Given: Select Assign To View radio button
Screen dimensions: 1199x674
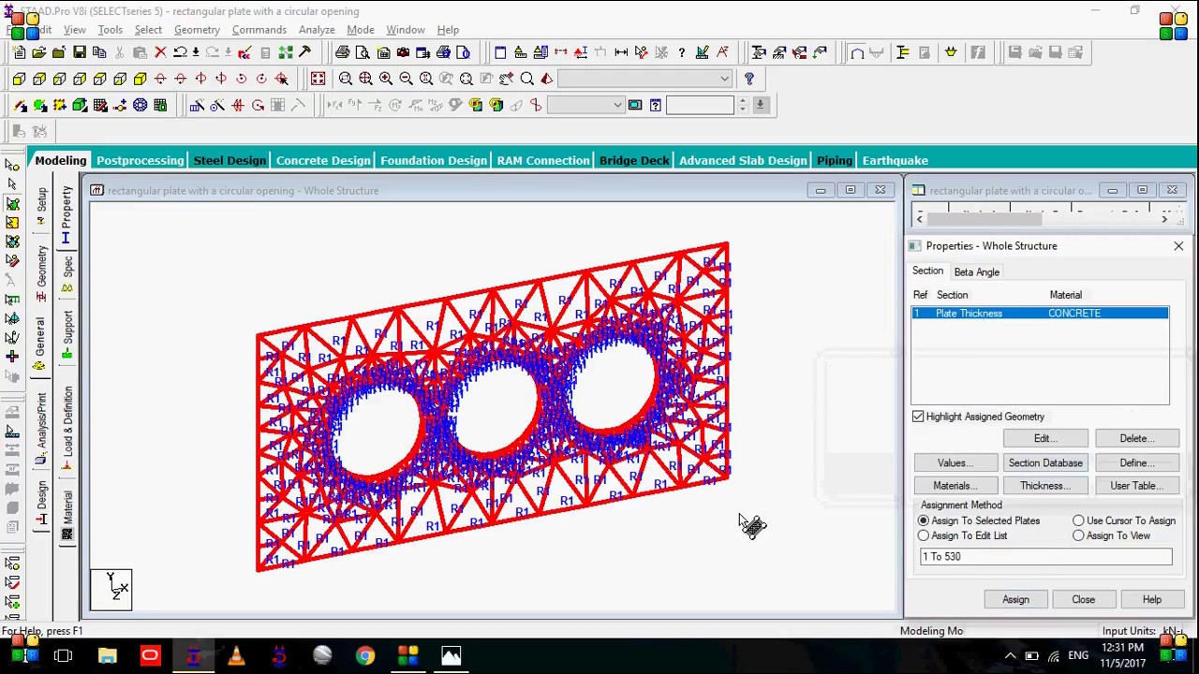Looking at the screenshot, I should click(x=1078, y=535).
